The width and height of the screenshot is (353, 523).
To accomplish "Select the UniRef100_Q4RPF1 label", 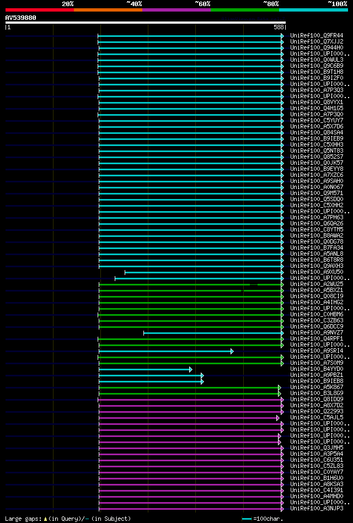I will [317, 339].
